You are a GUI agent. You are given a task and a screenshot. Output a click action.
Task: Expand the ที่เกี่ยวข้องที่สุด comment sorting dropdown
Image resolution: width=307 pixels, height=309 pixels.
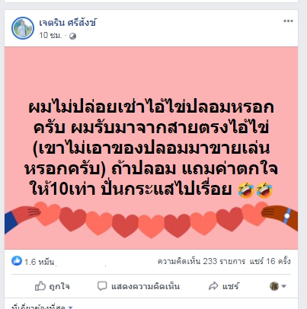(x=42, y=307)
